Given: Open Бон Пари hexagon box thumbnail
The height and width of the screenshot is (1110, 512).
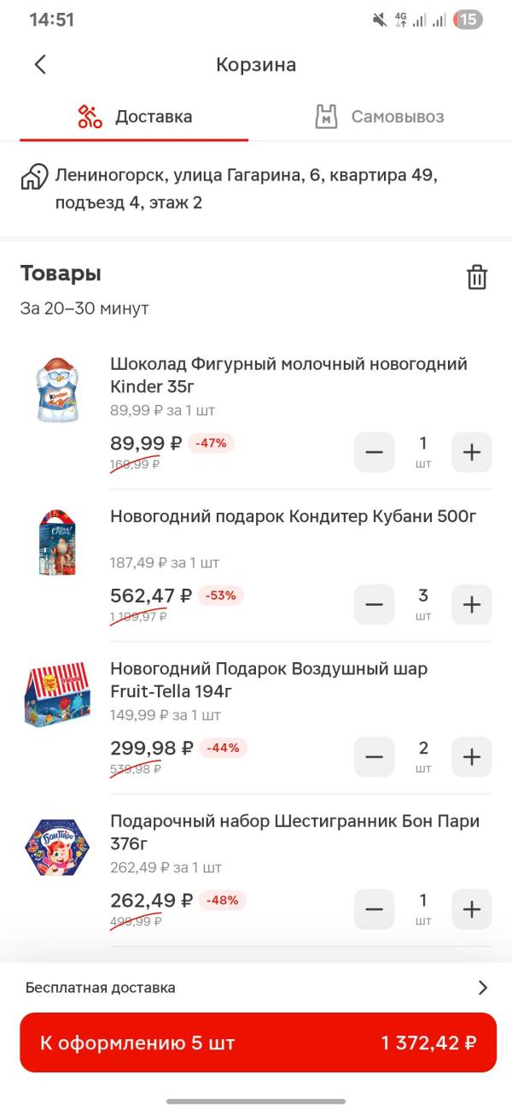Looking at the screenshot, I should [57, 847].
